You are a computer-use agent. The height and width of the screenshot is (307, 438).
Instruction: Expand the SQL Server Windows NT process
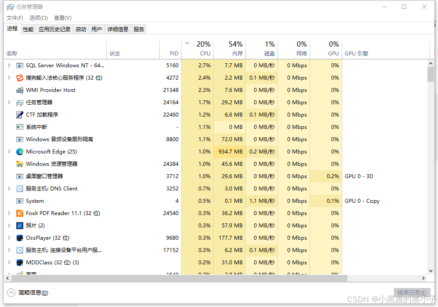click(x=9, y=66)
